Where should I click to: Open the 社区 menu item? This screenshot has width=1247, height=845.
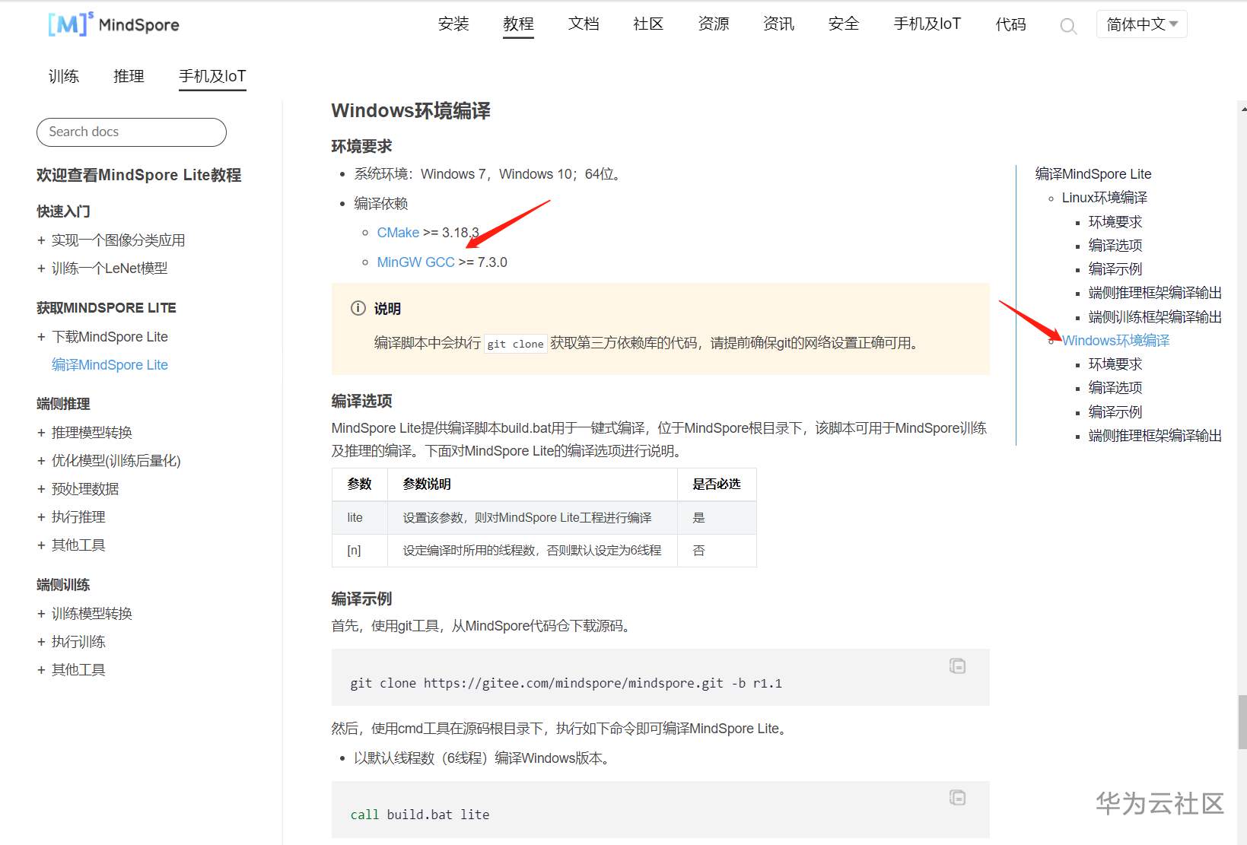point(648,24)
